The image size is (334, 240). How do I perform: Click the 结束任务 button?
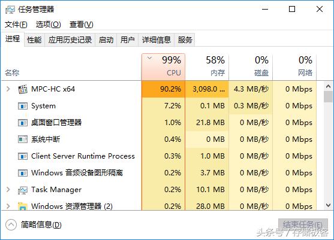pyautogui.click(x=303, y=224)
